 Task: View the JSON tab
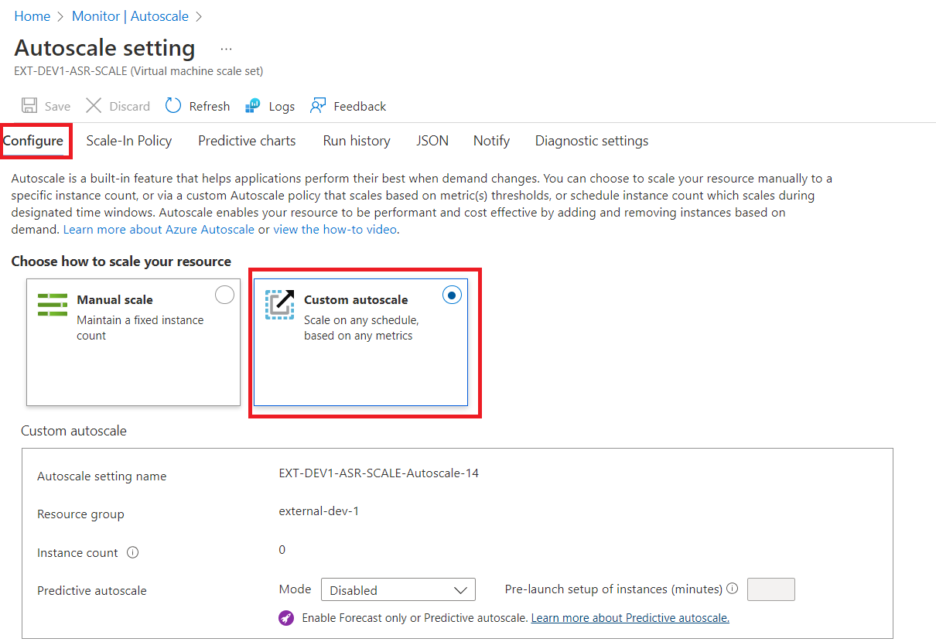(432, 141)
